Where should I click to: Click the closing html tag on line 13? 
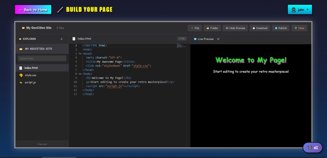pyautogui.click(x=88, y=94)
